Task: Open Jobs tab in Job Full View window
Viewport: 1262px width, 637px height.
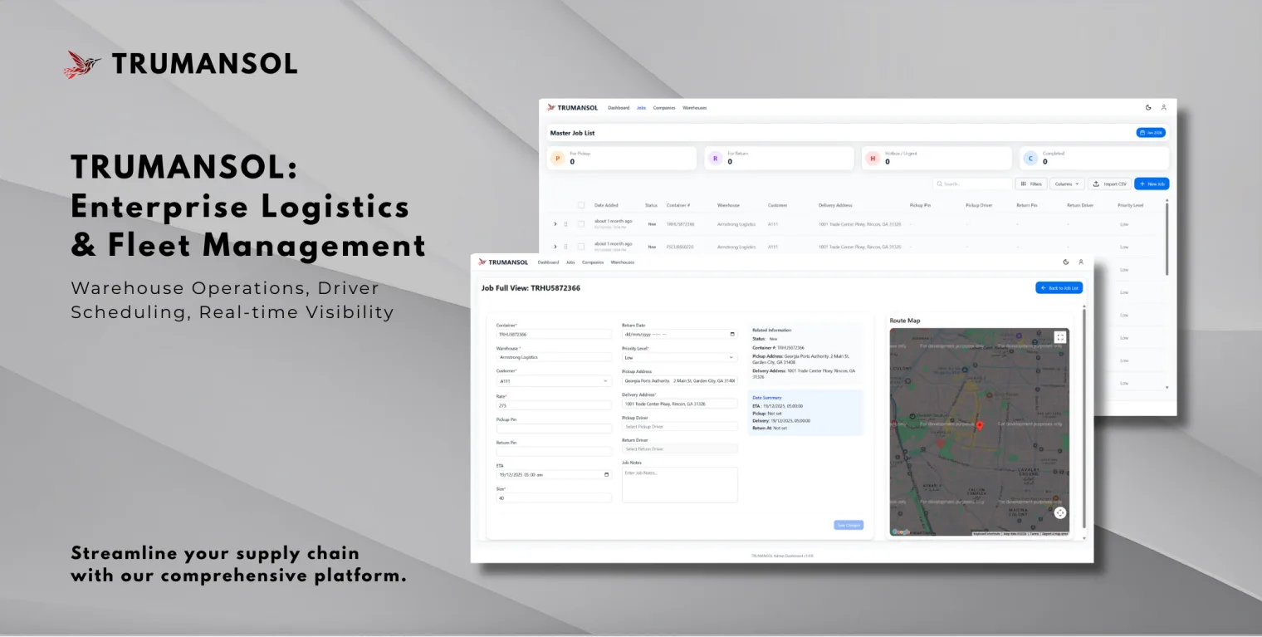Action: (x=570, y=262)
